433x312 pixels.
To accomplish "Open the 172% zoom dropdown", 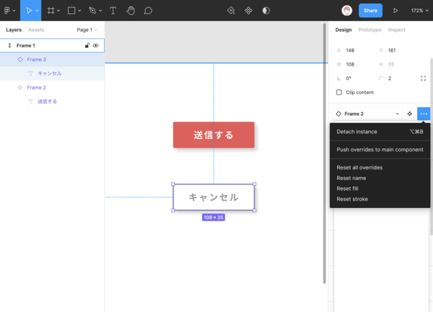I will [x=419, y=10].
